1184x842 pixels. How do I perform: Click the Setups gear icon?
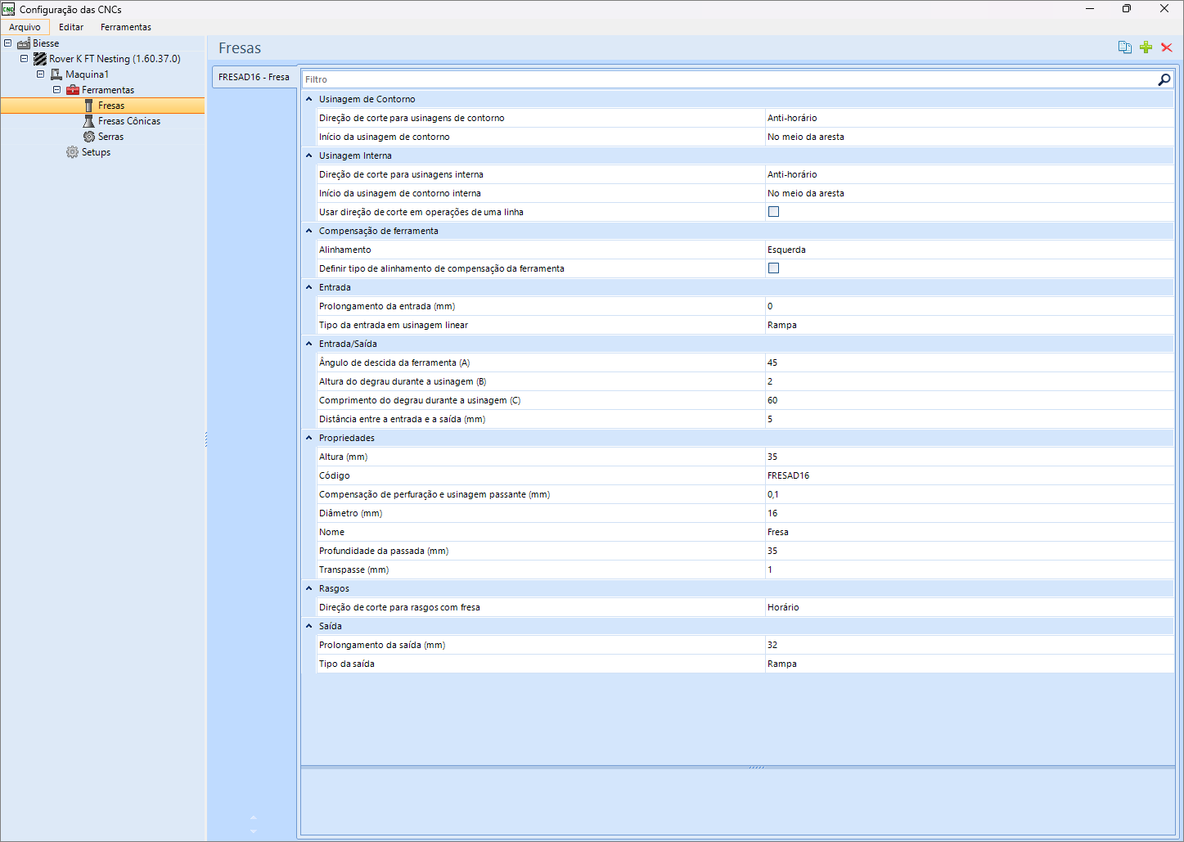click(x=73, y=152)
